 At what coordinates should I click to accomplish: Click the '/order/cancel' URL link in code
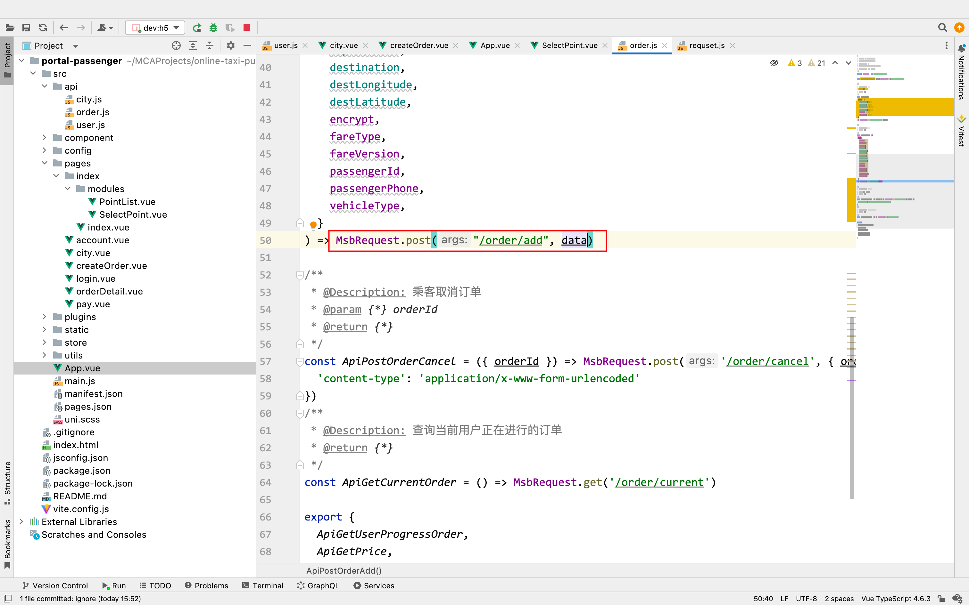point(767,361)
